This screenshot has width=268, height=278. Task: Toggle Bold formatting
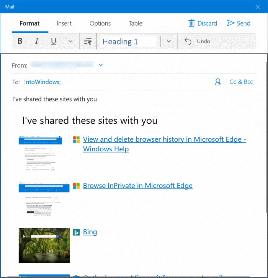click(x=20, y=41)
